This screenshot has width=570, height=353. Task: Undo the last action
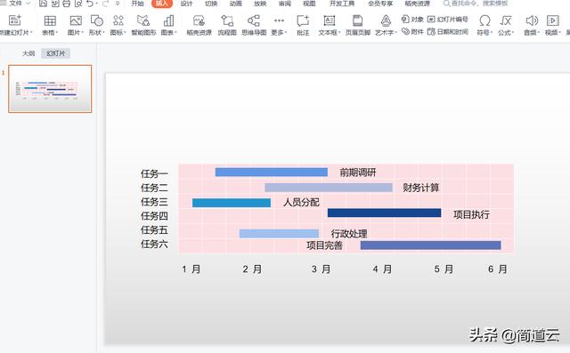[90, 4]
